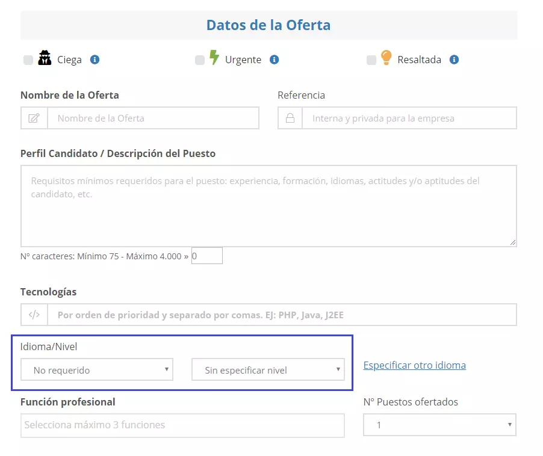Click the code icon beside the Tecnologías field
This screenshot has width=543, height=456.
(34, 314)
